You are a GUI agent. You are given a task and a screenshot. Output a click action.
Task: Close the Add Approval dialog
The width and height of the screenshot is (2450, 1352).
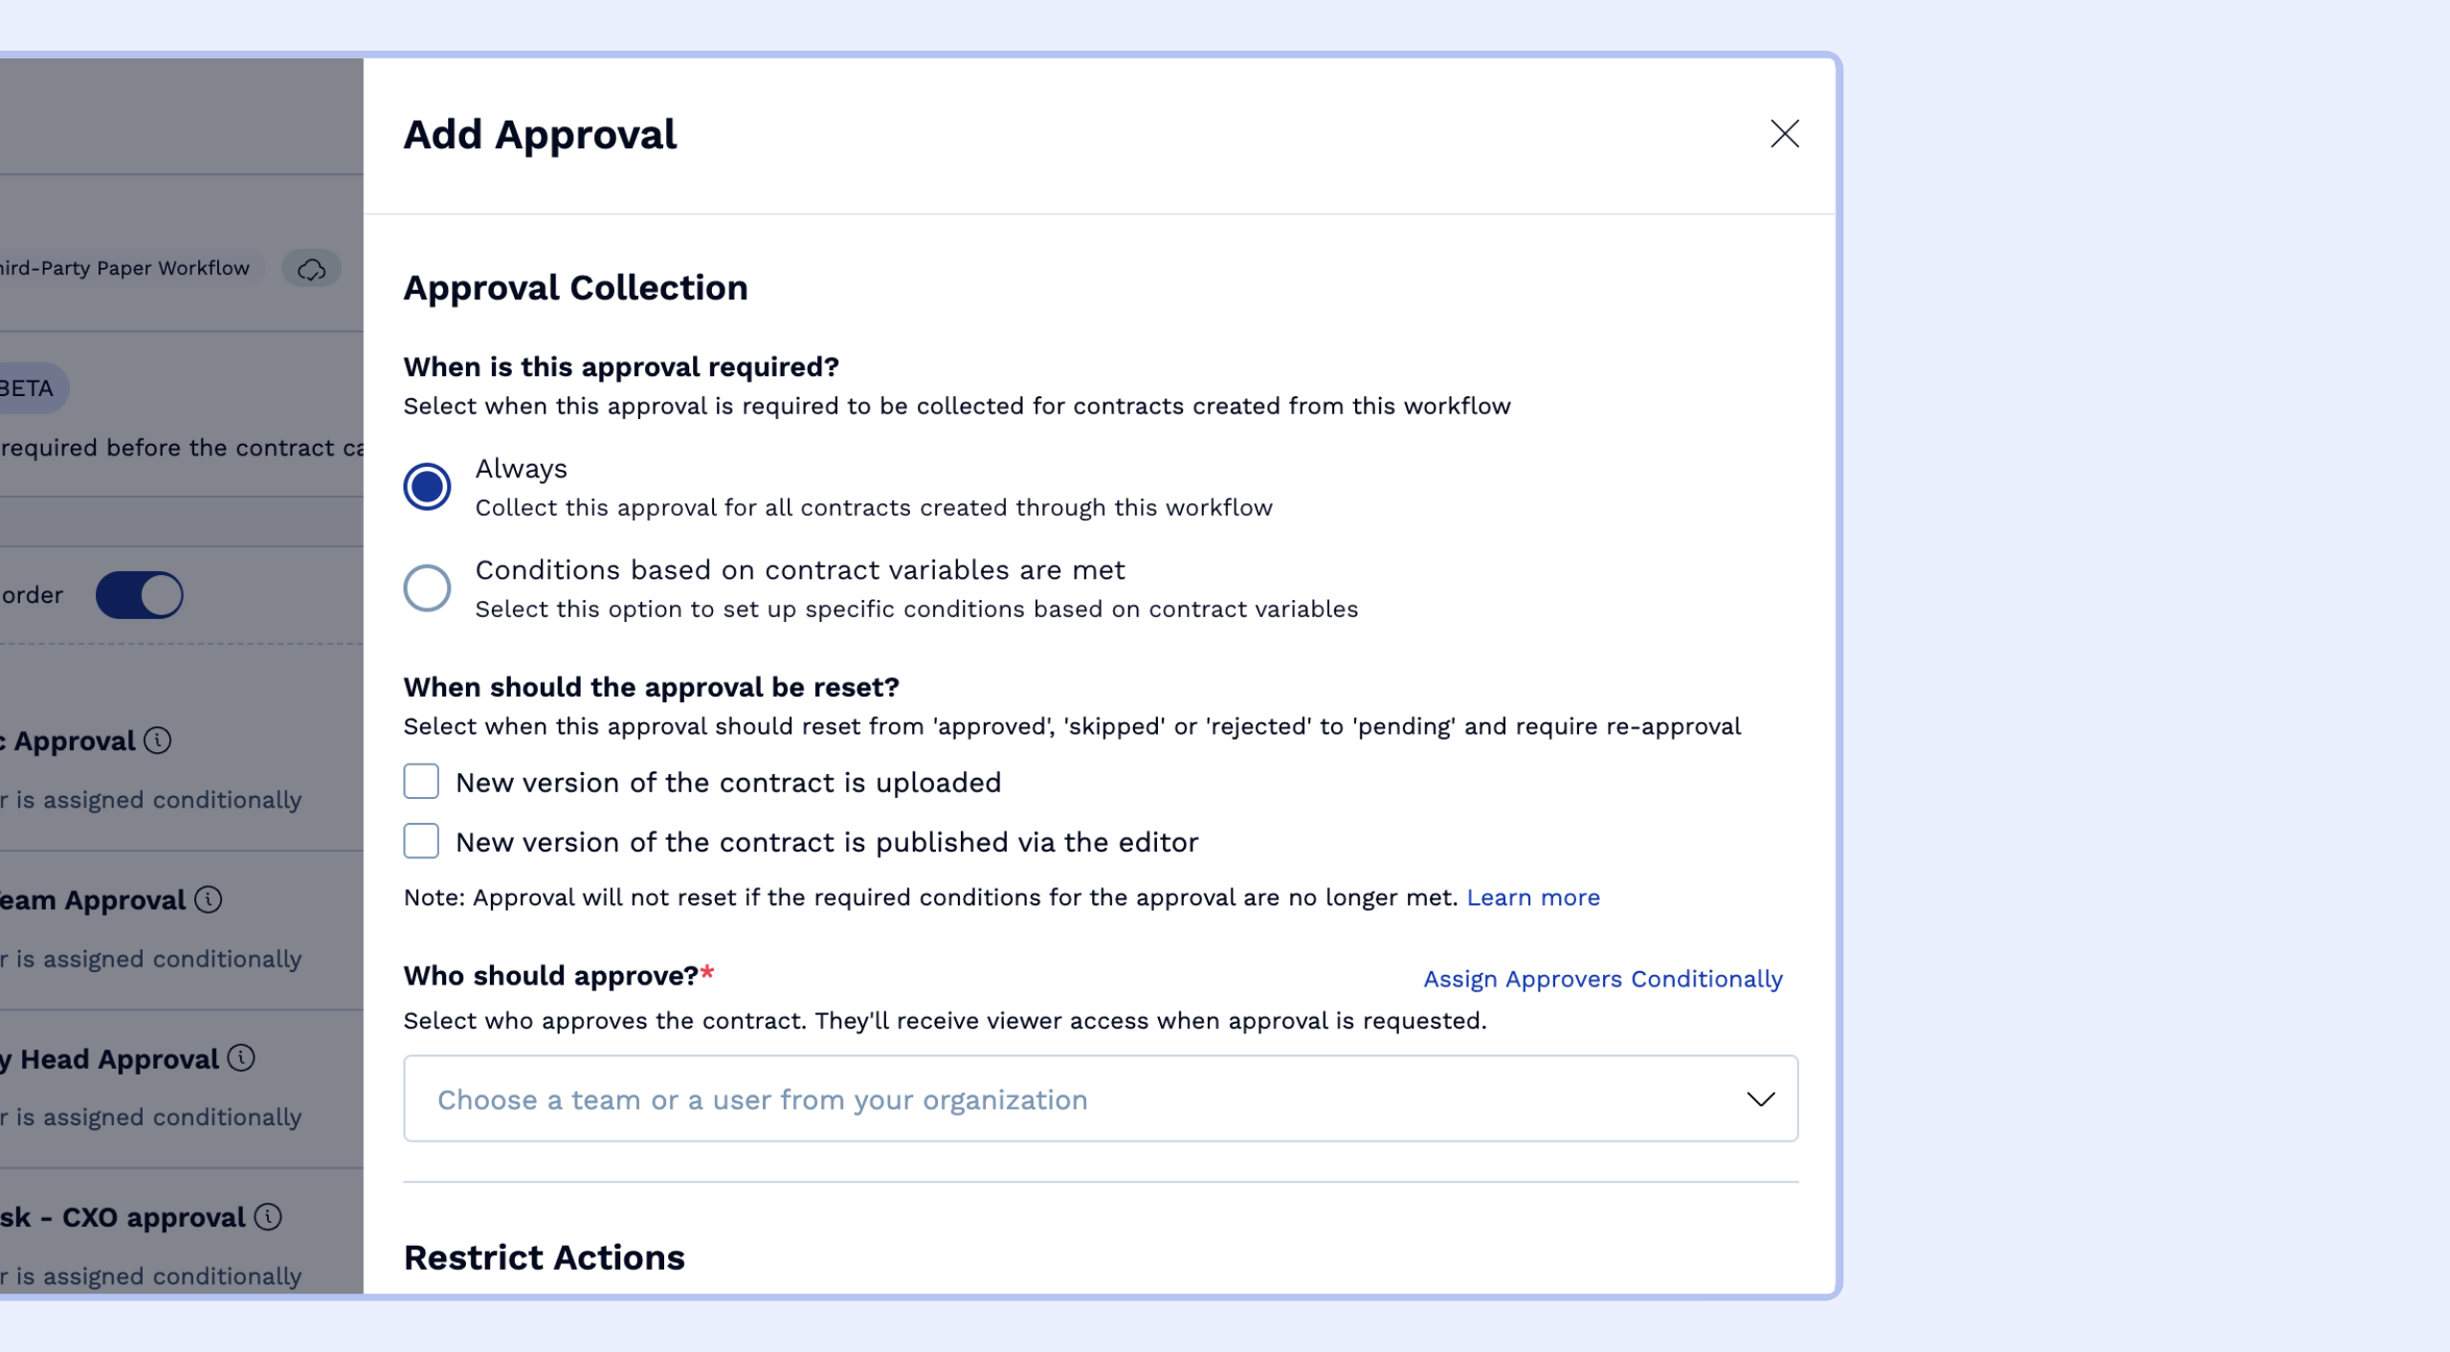coord(1784,134)
